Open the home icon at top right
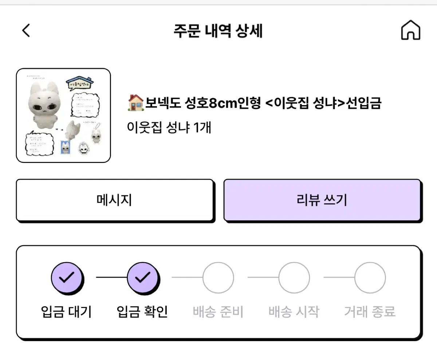The height and width of the screenshot is (343, 437). point(410,30)
